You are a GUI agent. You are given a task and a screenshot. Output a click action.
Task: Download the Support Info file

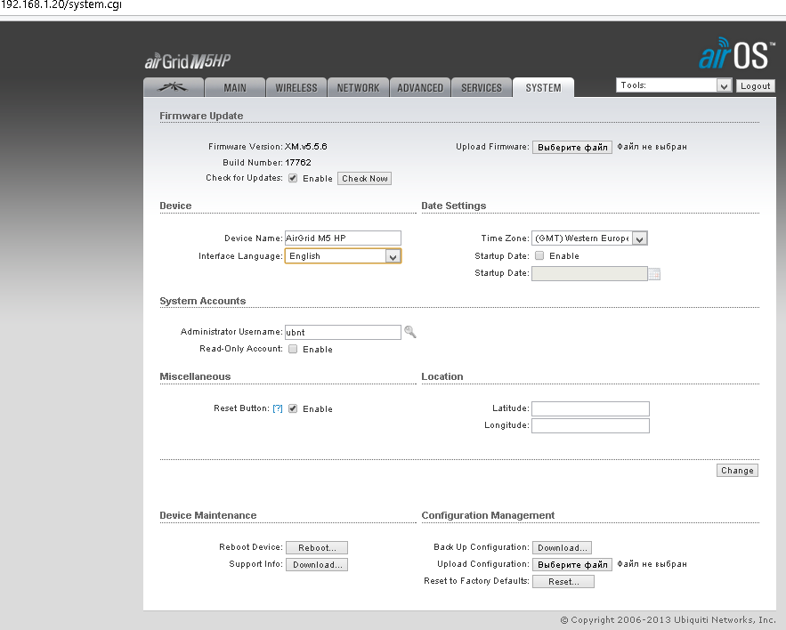(317, 565)
